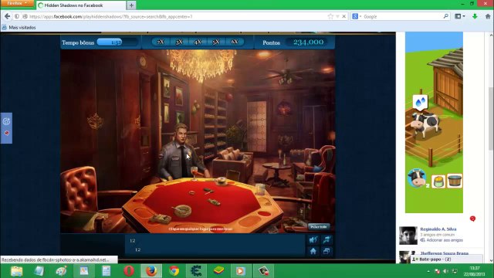Click the skip button above sound controls
494x278 pixels.
click(319, 226)
